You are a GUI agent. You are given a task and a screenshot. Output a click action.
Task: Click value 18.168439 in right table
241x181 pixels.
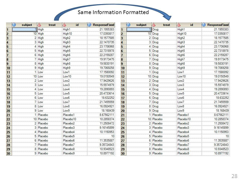(x=215, y=111)
